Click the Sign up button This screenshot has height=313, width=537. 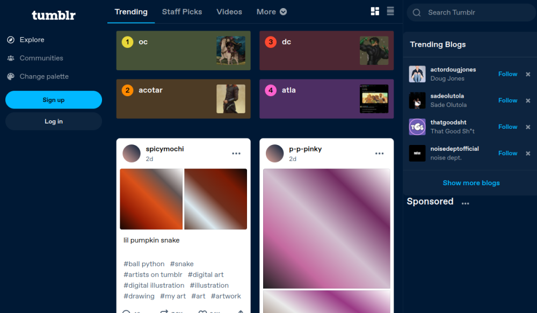[x=54, y=100]
